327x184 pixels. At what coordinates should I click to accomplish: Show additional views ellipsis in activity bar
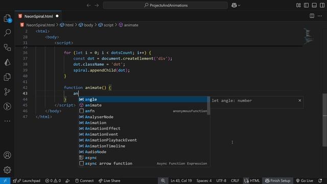click(8, 121)
